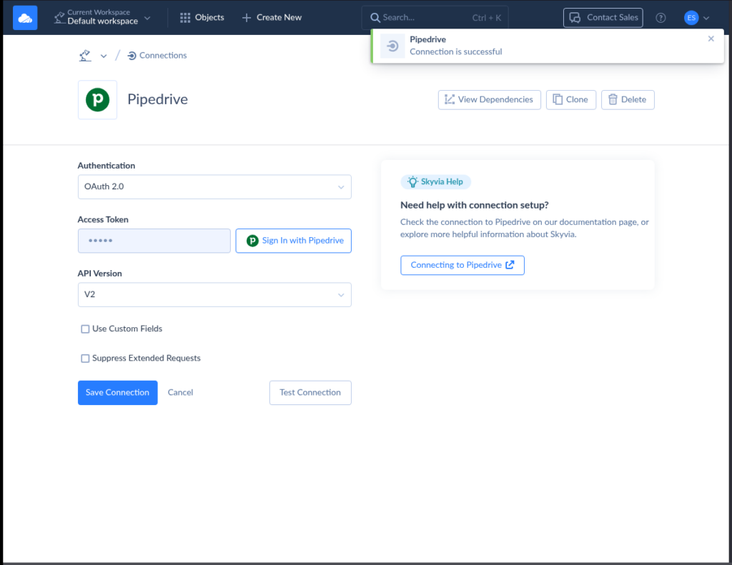Image resolution: width=732 pixels, height=565 pixels.
Task: Click the notification connection icon
Action: coord(392,46)
